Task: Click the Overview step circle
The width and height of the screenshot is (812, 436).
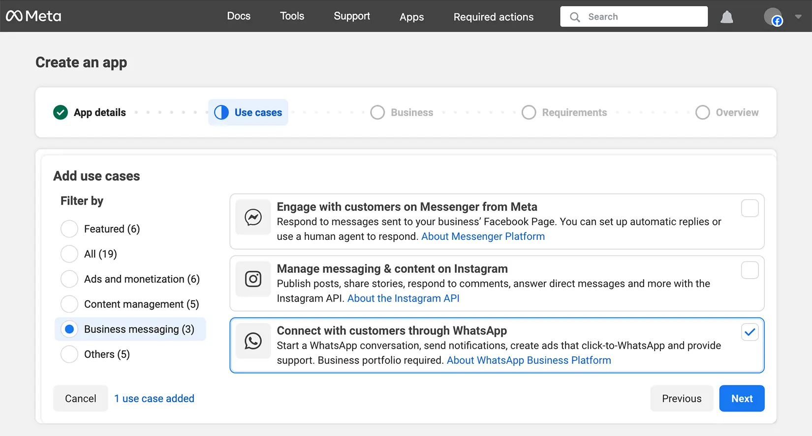Action: tap(702, 113)
